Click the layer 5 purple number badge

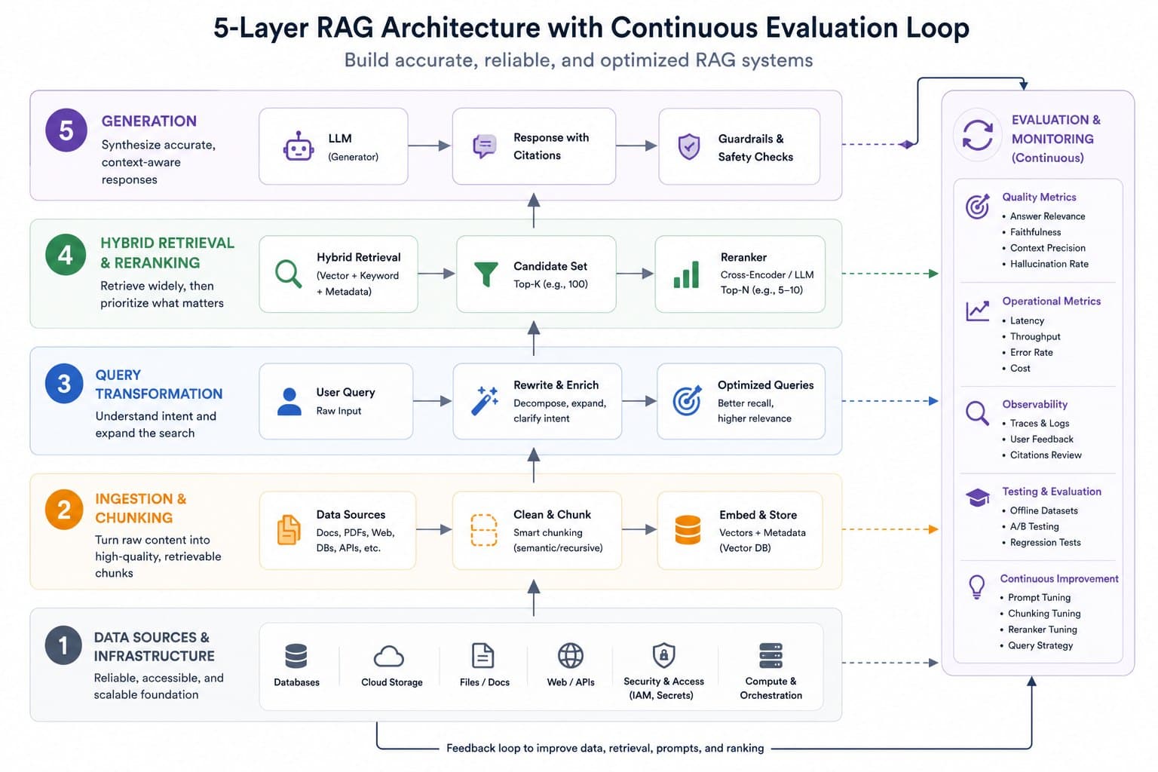(66, 130)
